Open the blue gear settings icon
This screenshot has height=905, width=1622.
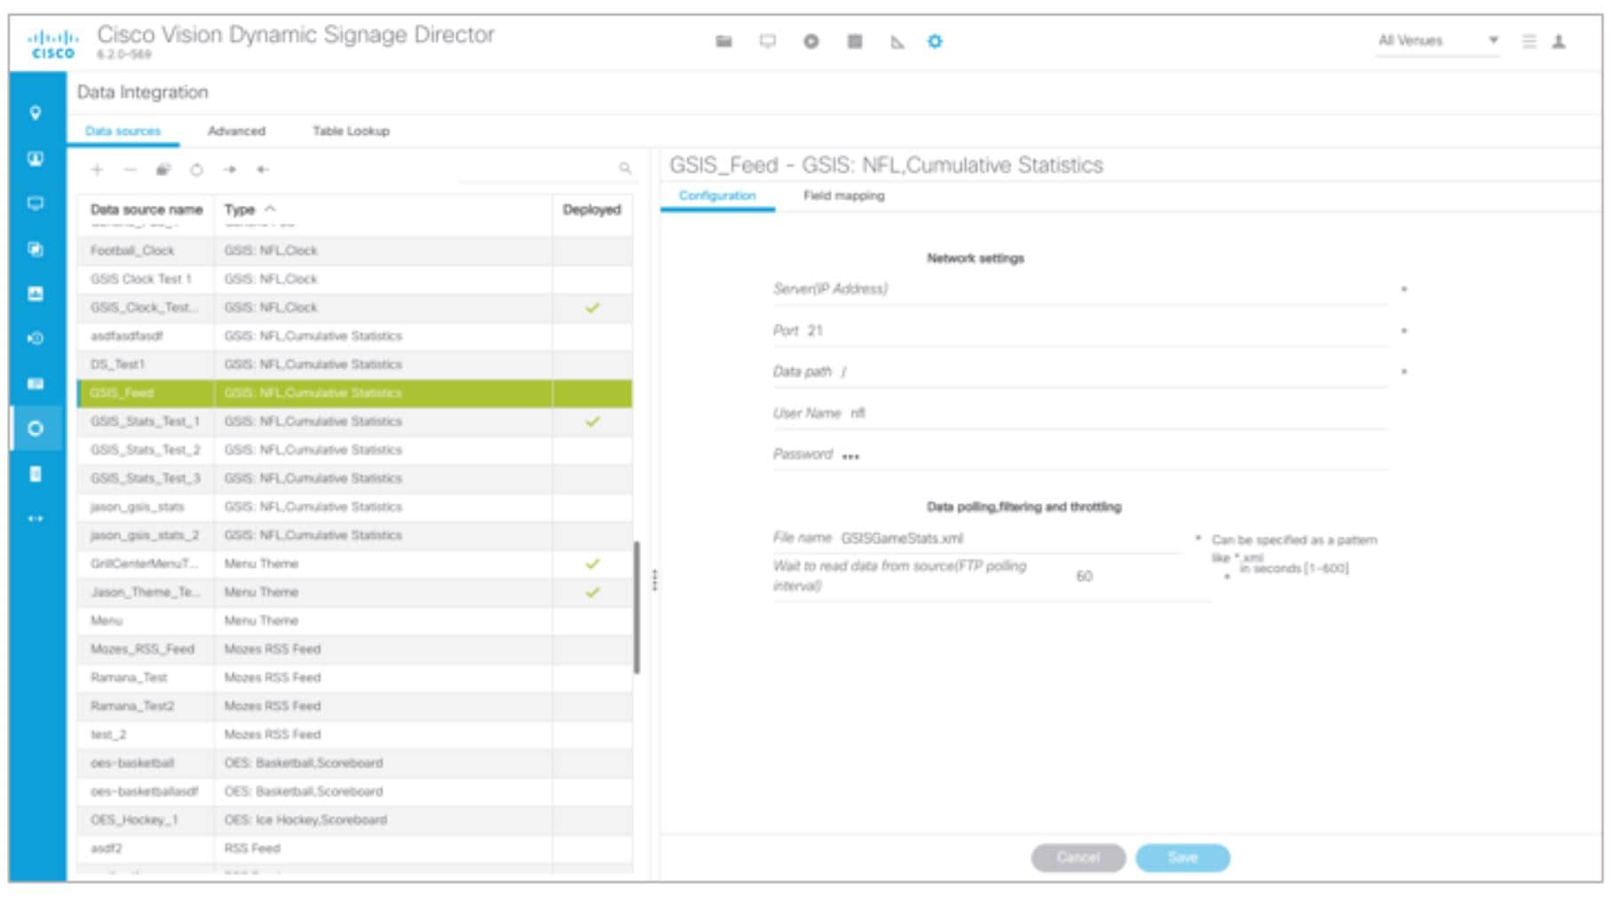[935, 42]
